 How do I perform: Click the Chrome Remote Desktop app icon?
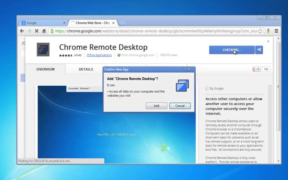tap(43, 49)
